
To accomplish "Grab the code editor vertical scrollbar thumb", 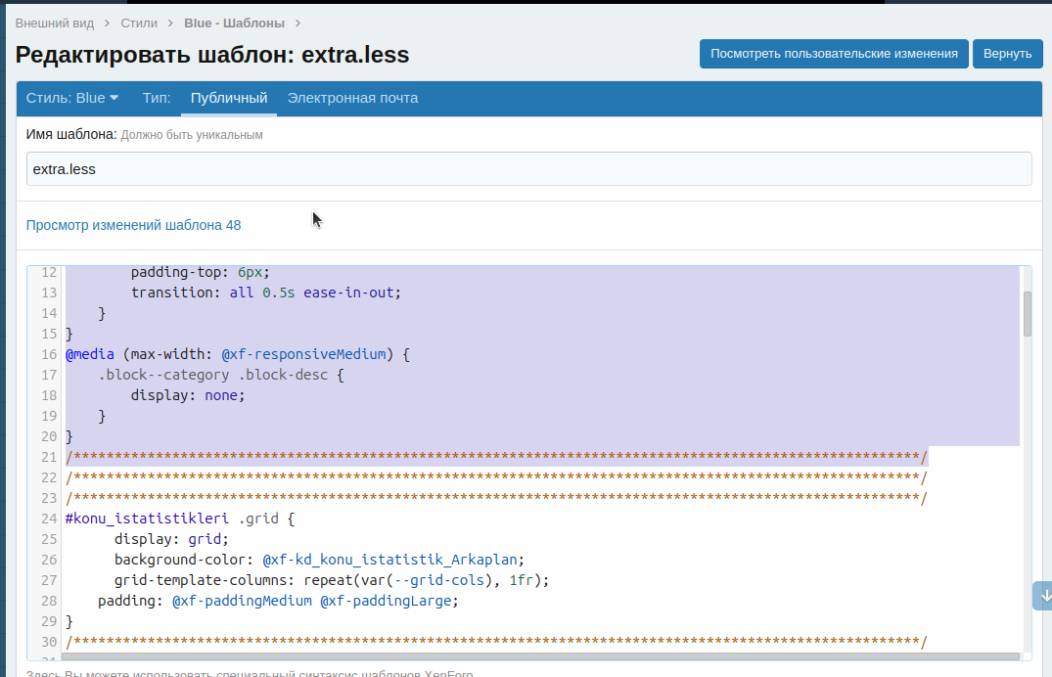I will pyautogui.click(x=1027, y=314).
